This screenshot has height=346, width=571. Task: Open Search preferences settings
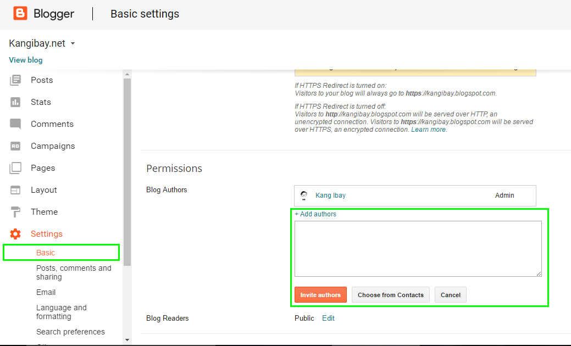tap(70, 332)
